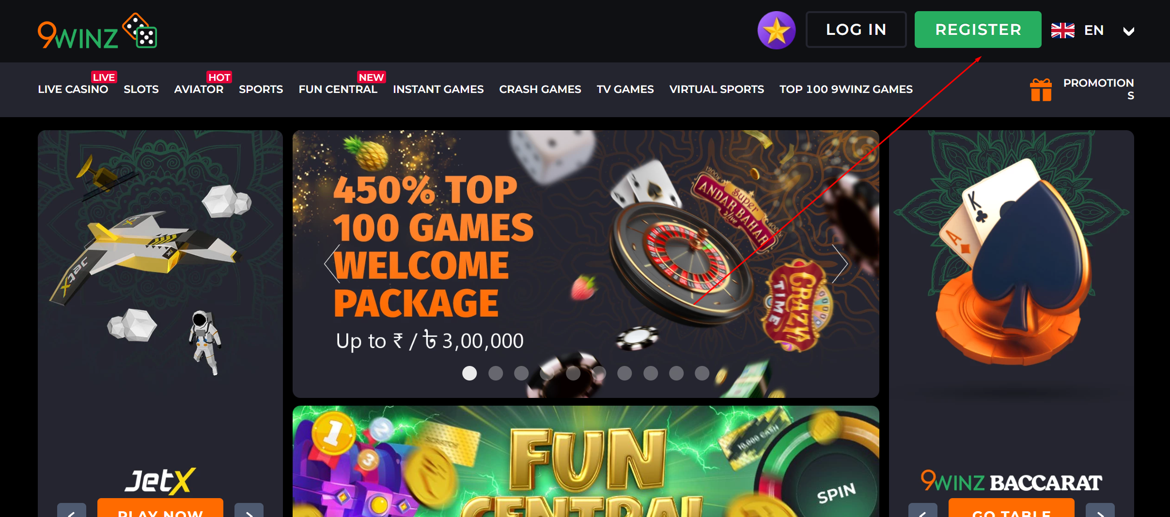
Task: Click the green Register button
Action: point(978,30)
